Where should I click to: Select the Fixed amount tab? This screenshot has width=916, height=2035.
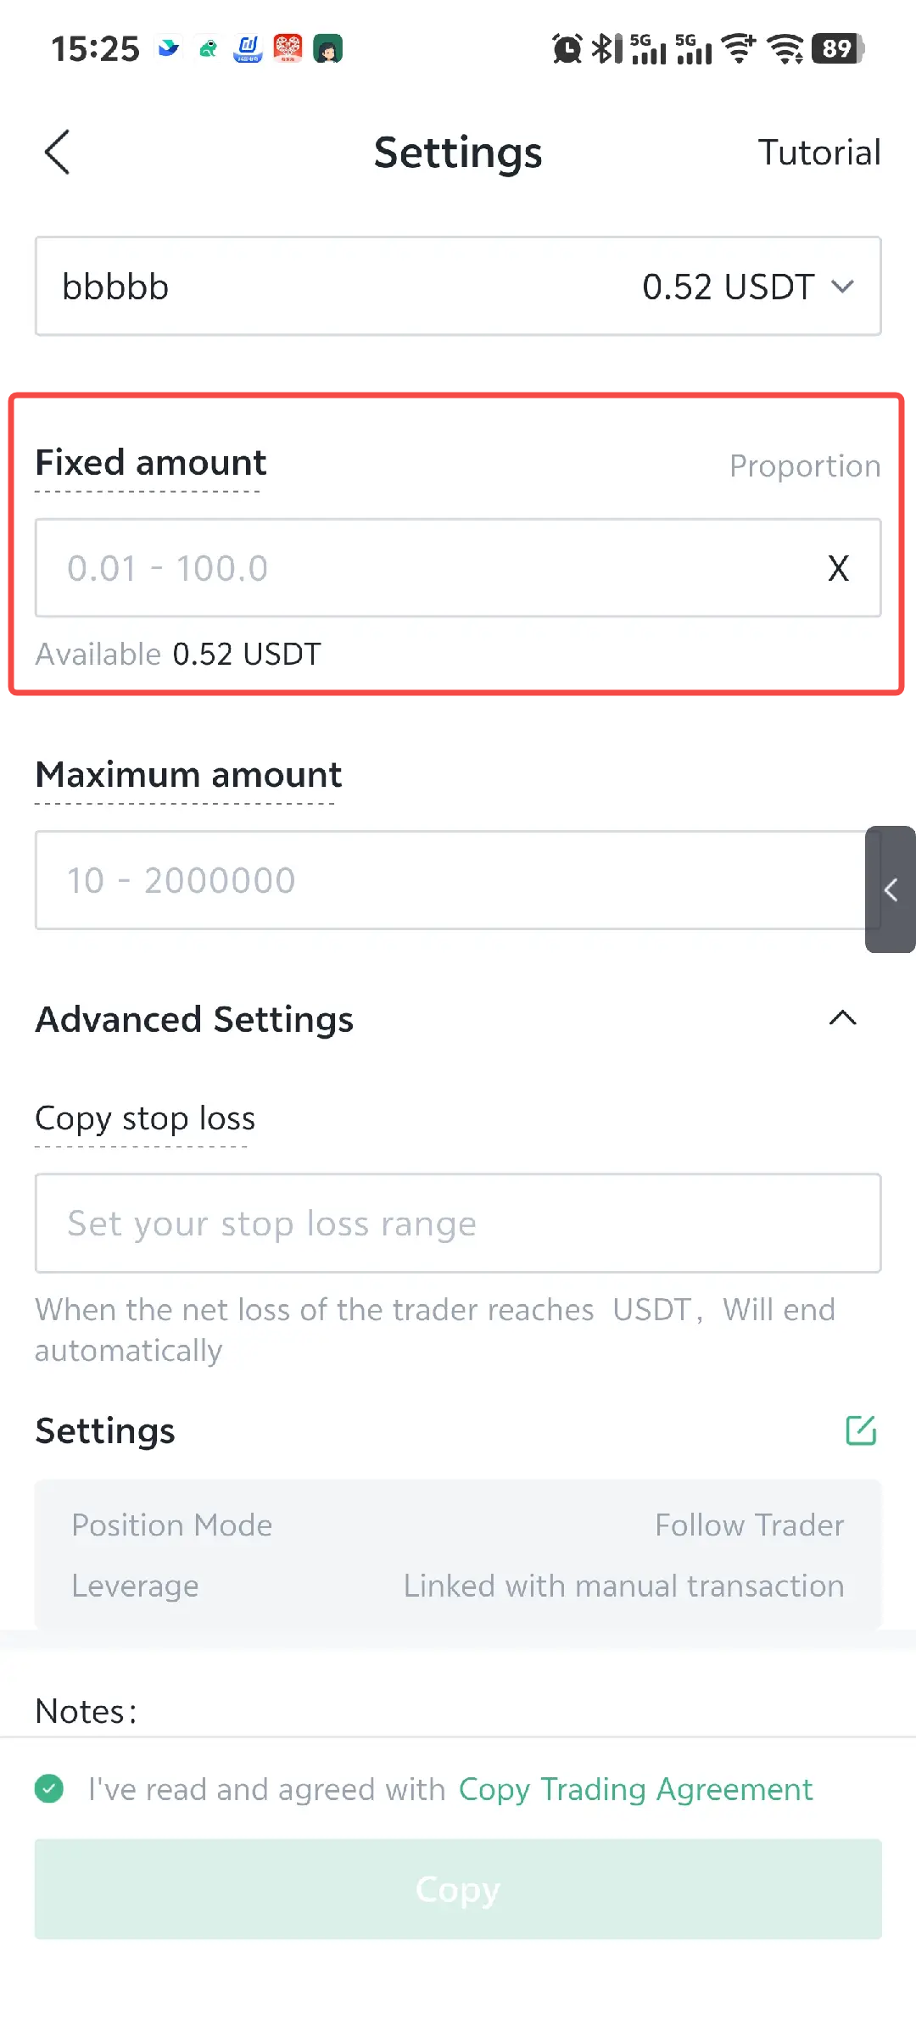151,463
